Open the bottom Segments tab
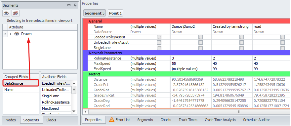 (x=145, y=120)
